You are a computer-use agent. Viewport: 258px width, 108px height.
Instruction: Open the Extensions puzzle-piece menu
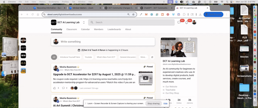(184, 15)
